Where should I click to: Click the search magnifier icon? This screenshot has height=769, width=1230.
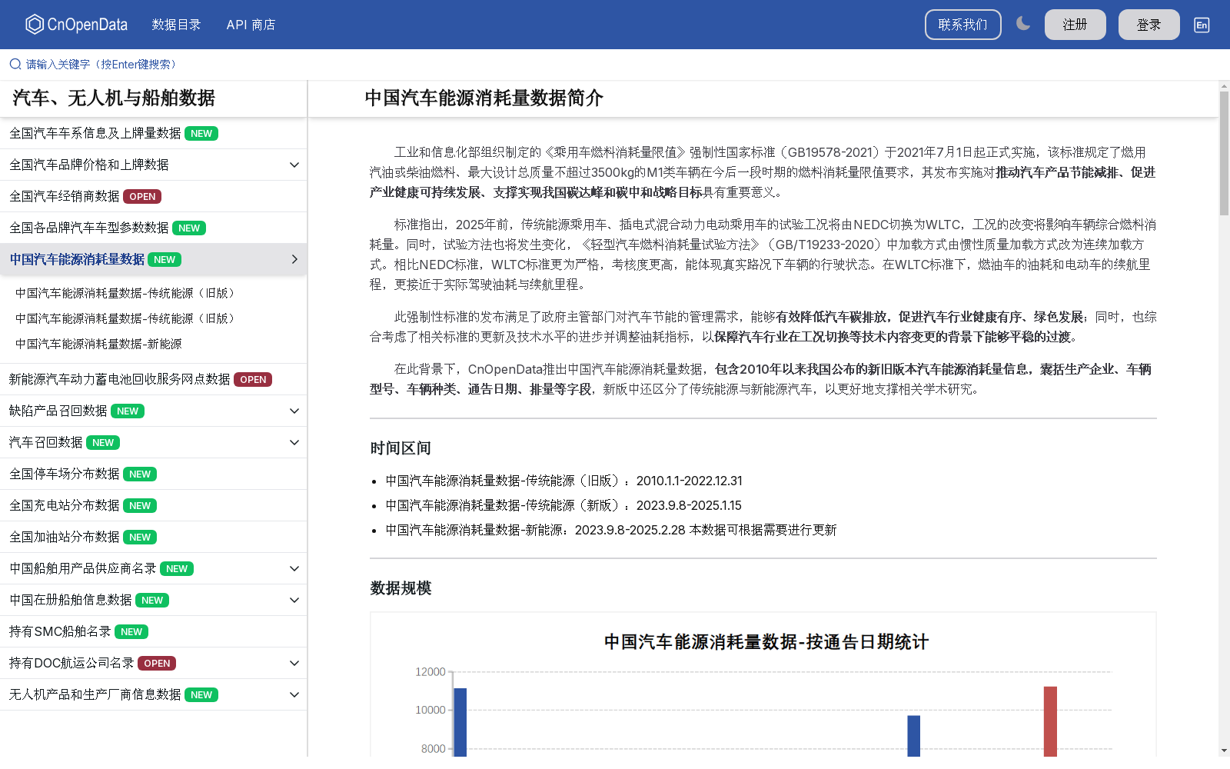pyautogui.click(x=15, y=64)
